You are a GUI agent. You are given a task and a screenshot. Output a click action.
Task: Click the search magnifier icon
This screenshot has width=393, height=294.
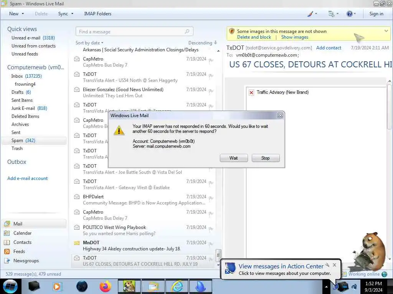tap(187, 31)
